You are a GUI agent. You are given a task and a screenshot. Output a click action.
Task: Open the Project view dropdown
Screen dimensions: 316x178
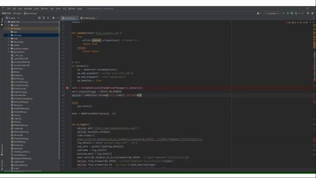(x=12, y=18)
